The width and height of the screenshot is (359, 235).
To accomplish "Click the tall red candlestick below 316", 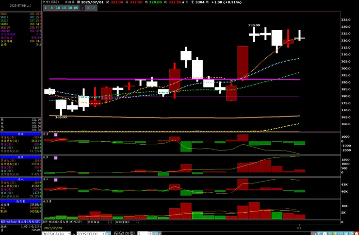I will [x=243, y=63].
